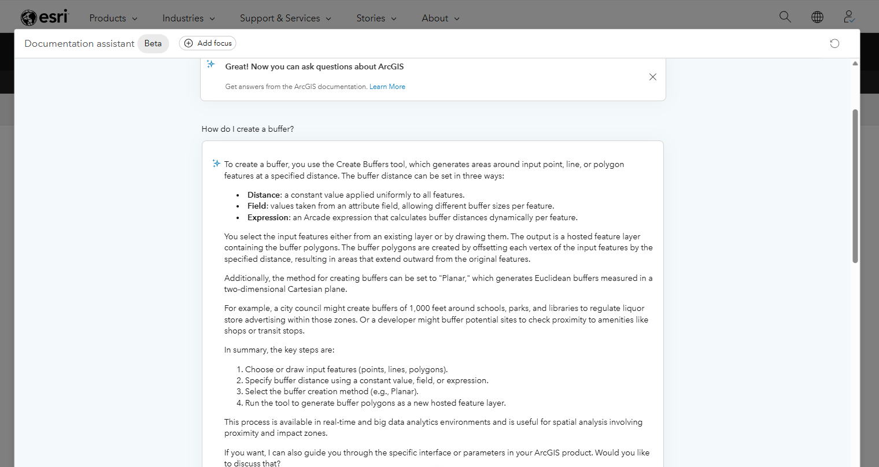Click 'Great! Now you can ask questions about ArcGIS'
879x467 pixels.
click(315, 66)
